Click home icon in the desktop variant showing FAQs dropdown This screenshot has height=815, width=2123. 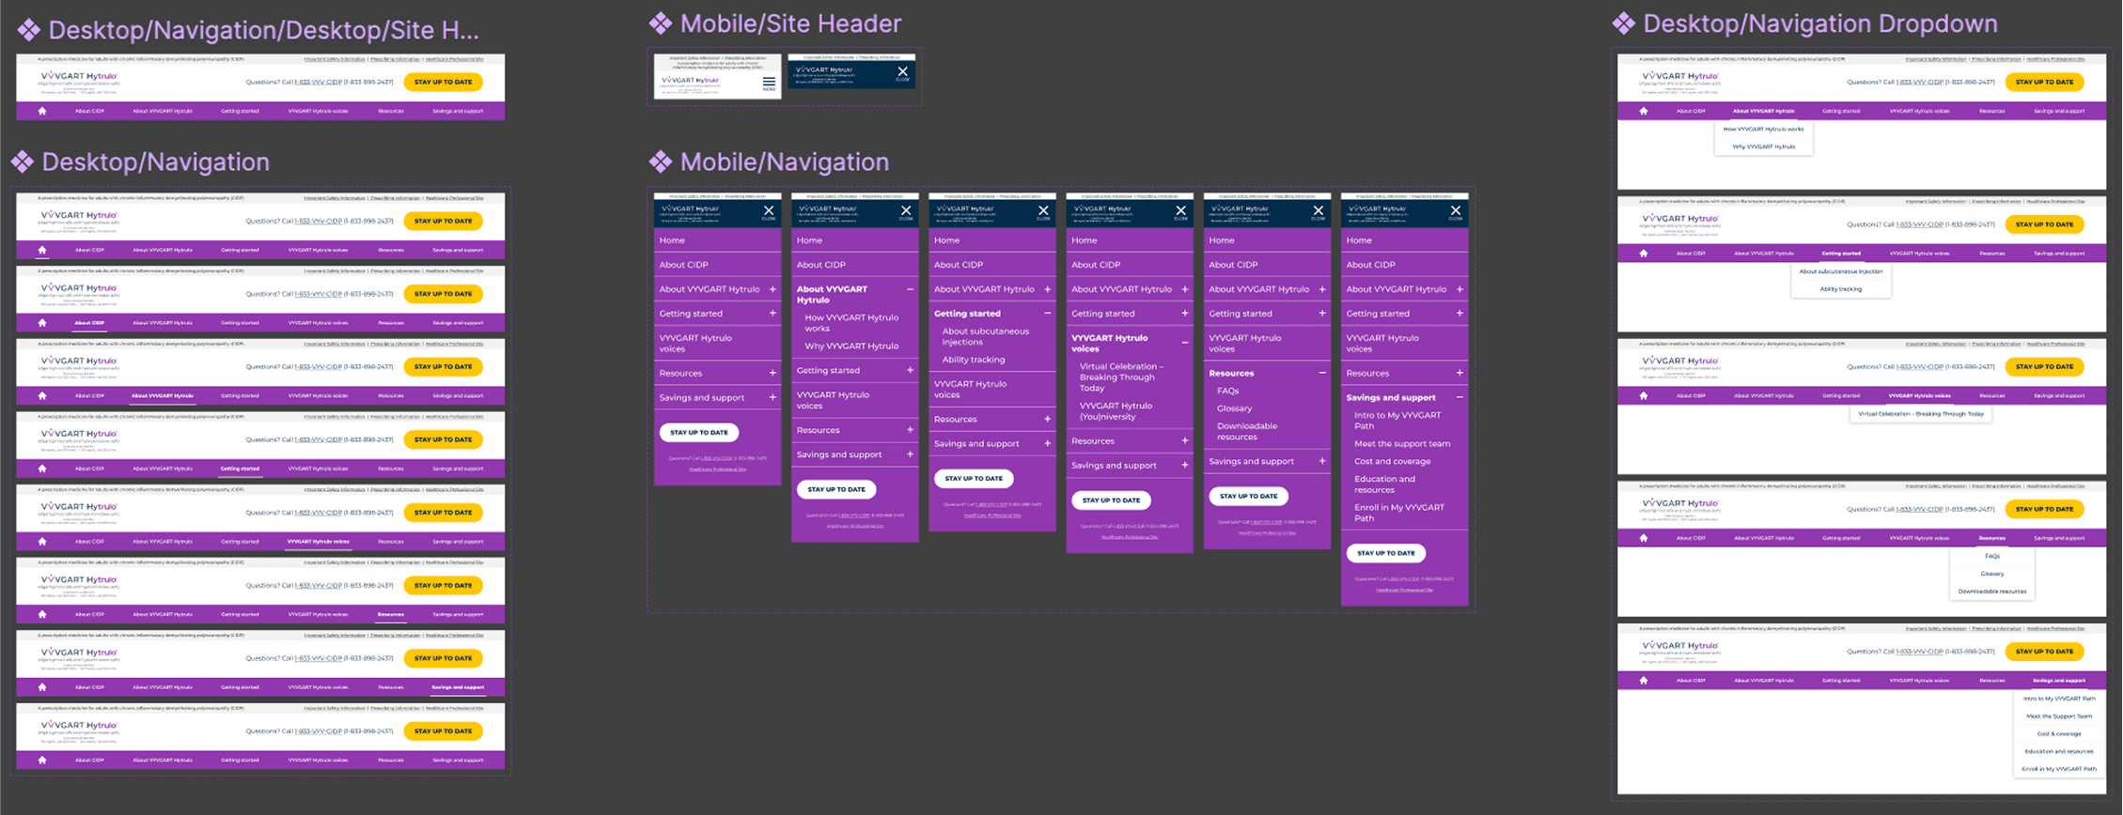click(x=1643, y=538)
